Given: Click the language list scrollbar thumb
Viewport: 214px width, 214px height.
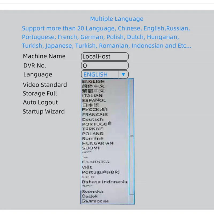Looking at the screenshot, I should (x=131, y=136).
